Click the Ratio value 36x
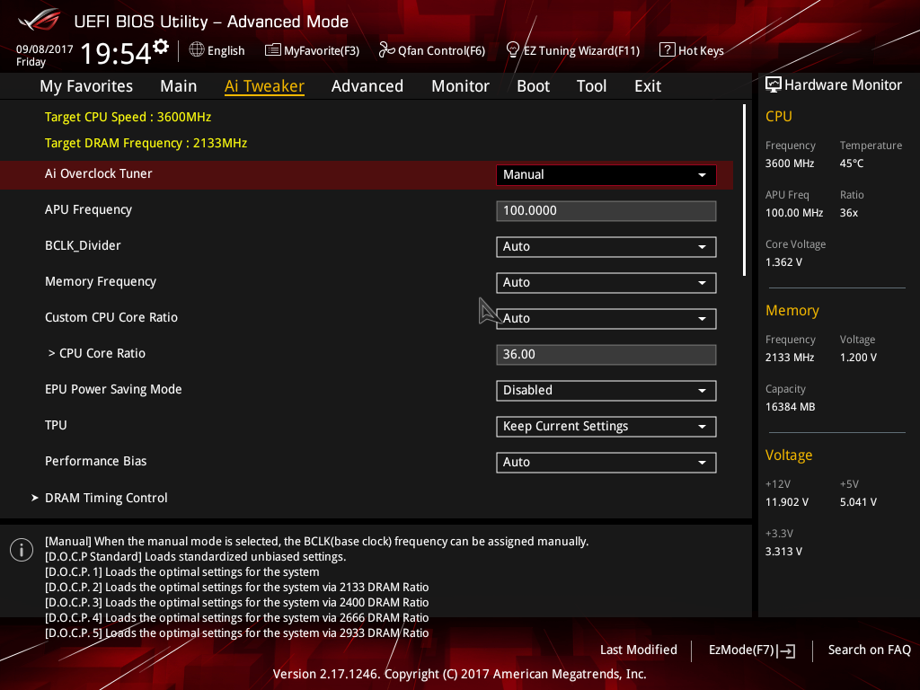This screenshot has width=920, height=690. (x=849, y=213)
